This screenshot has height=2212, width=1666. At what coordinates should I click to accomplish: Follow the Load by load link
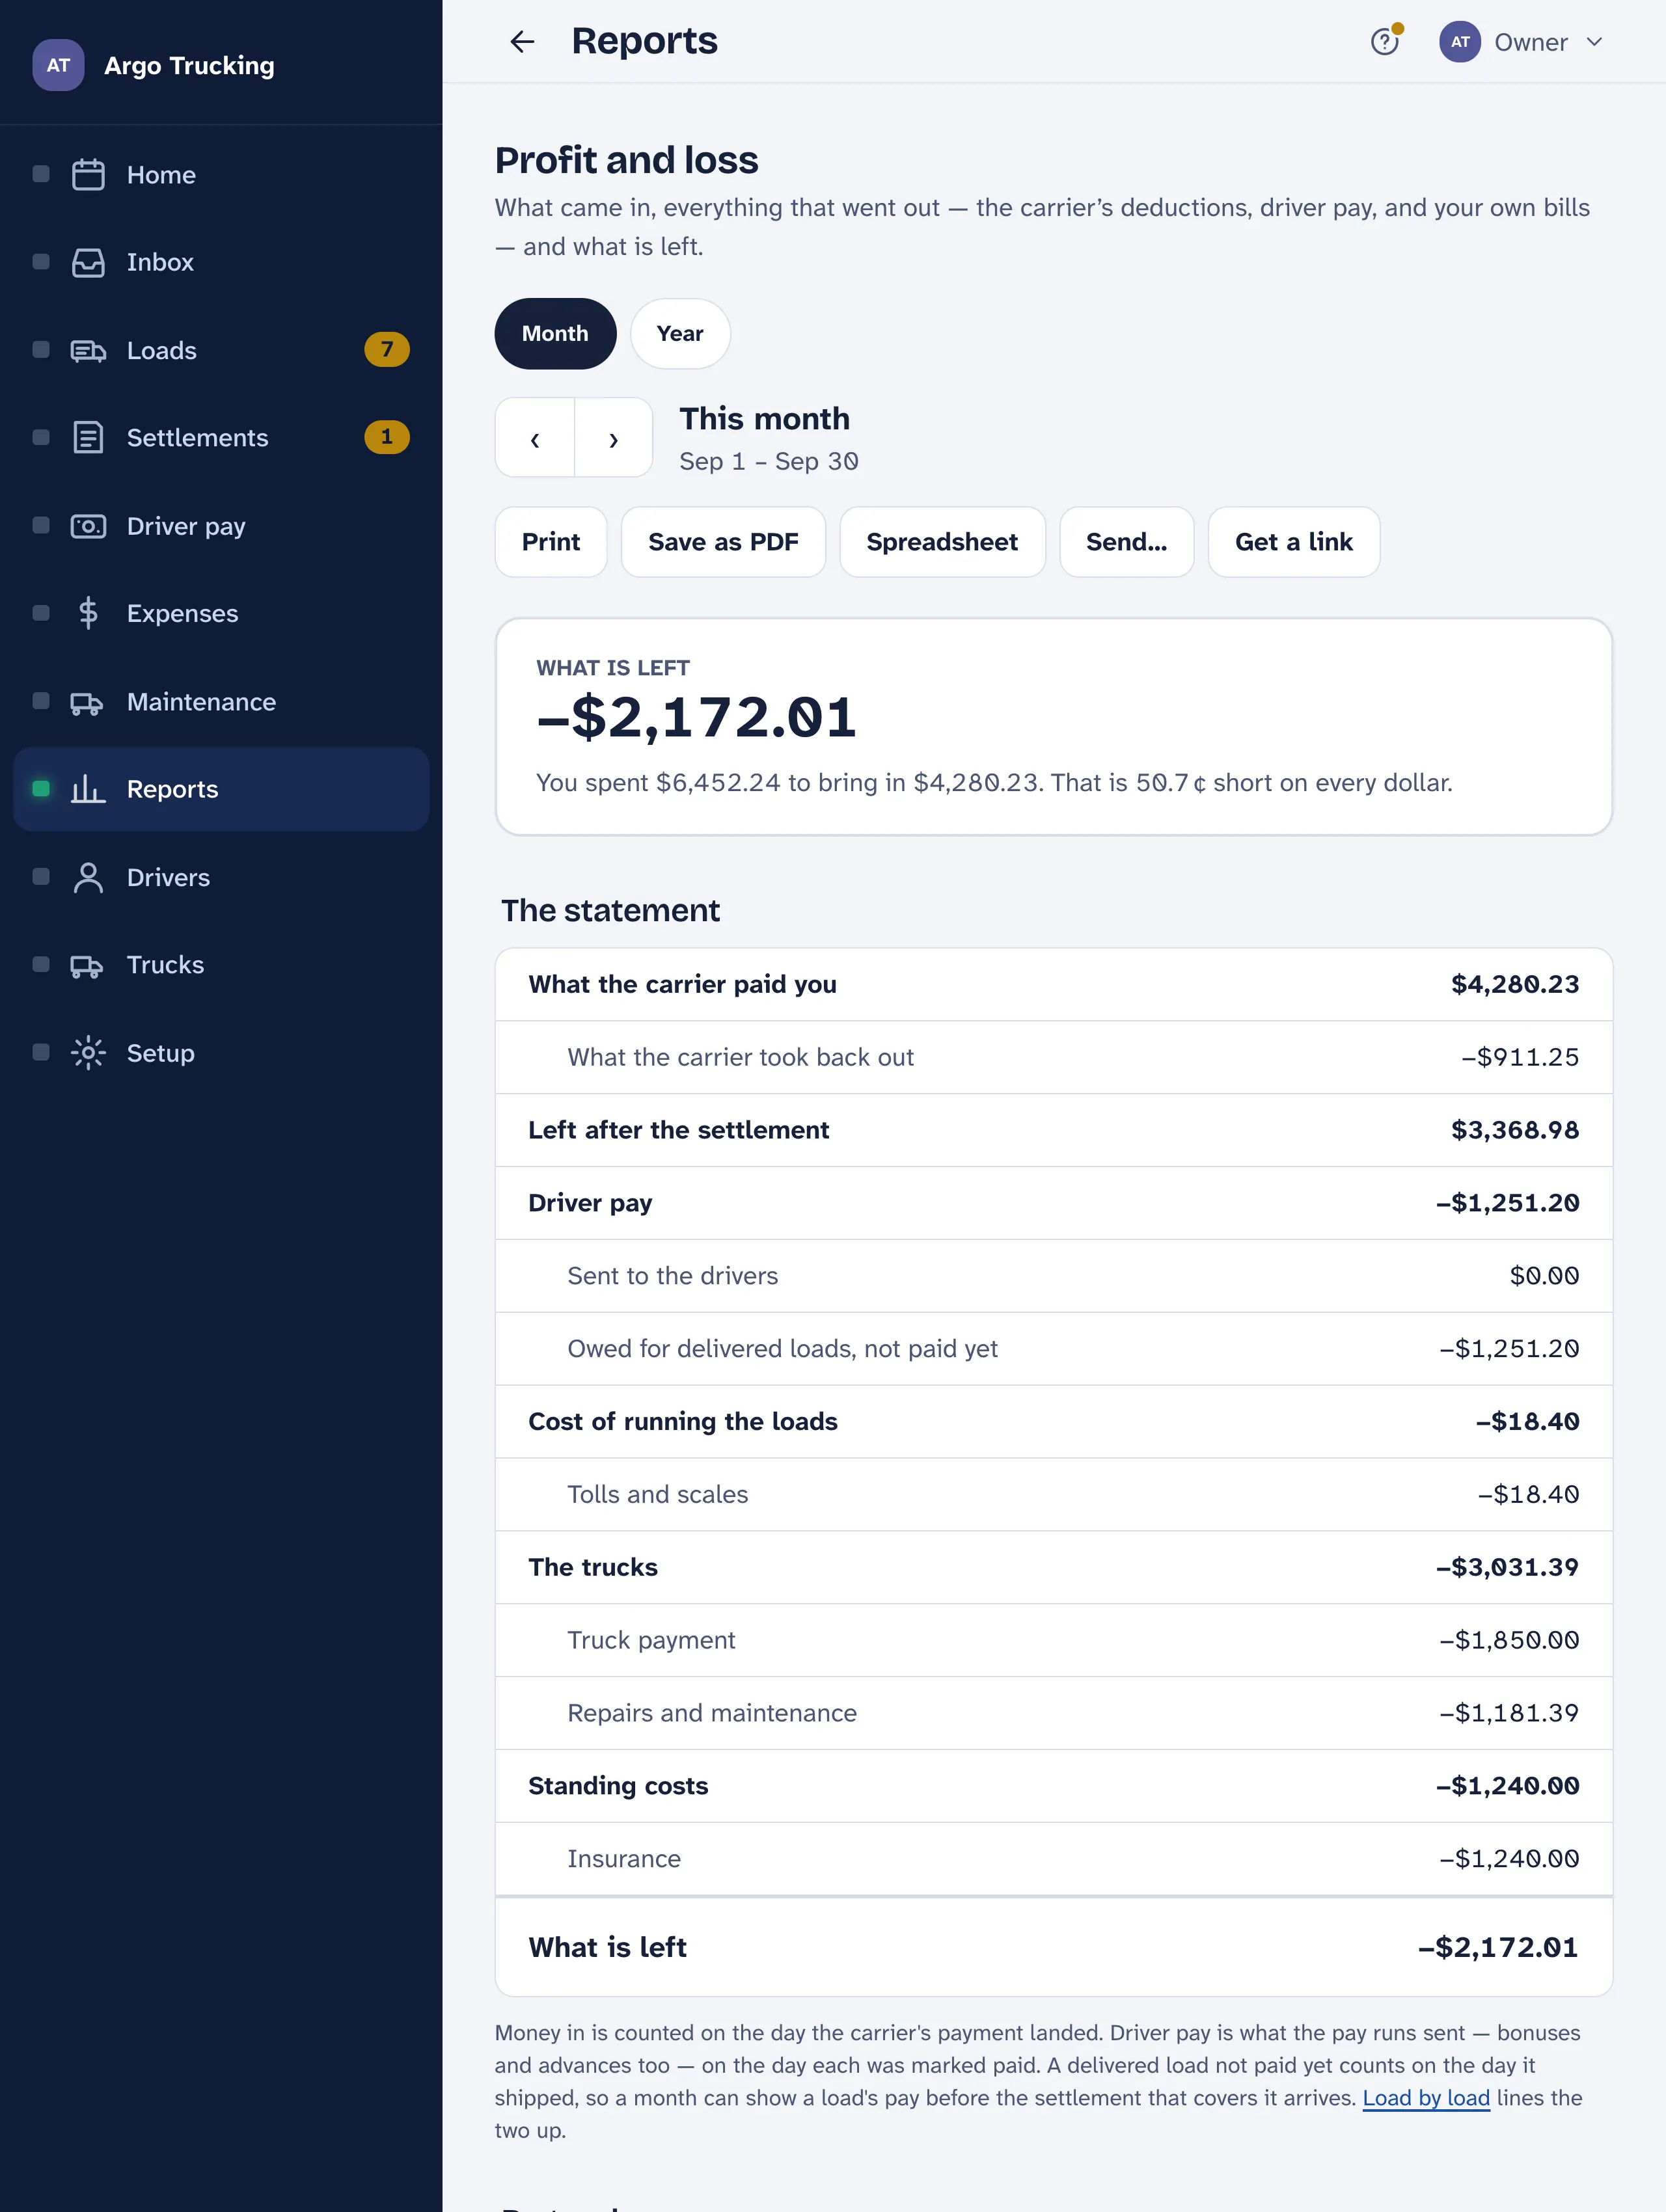point(1426,2098)
